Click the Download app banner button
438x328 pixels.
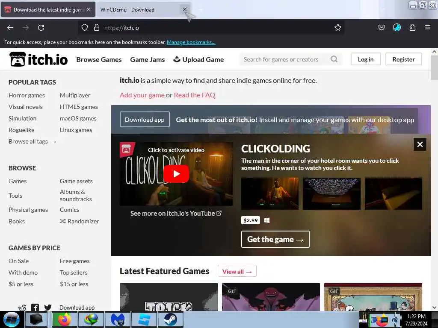click(x=145, y=120)
